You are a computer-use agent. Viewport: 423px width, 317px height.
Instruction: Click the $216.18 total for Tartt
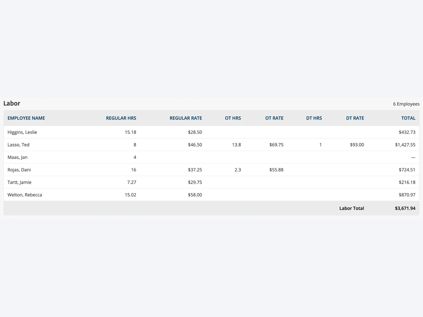point(407,182)
